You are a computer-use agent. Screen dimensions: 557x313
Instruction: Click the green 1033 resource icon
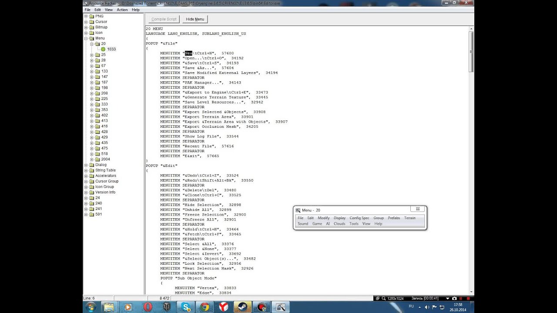pos(103,49)
